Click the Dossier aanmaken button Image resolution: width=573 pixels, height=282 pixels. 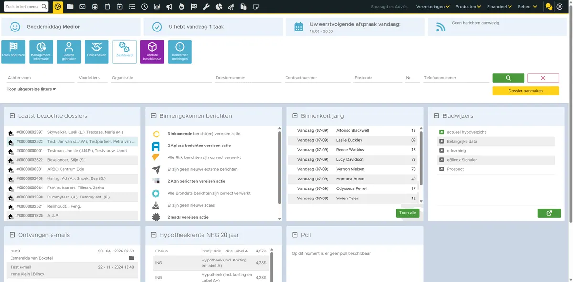click(x=526, y=91)
